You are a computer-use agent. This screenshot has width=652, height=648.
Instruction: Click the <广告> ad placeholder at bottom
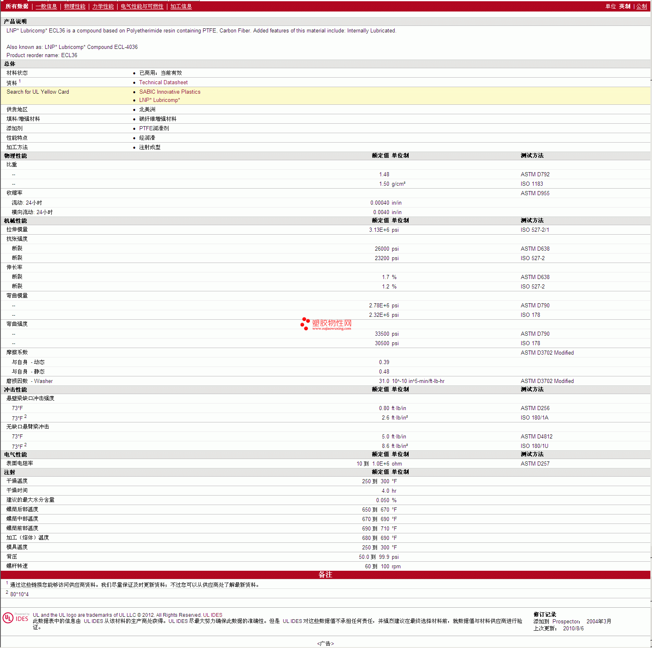coord(325,643)
